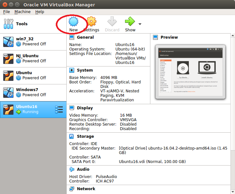235x194 pixels.
Task: Click the Ubuntu16.vdi SATA Port 0 value
Action: [x=152, y=162]
